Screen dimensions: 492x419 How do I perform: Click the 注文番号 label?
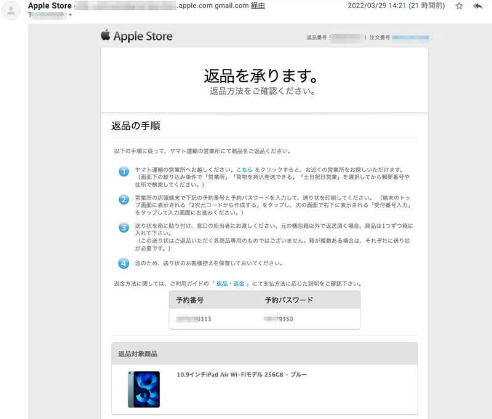[x=379, y=37]
